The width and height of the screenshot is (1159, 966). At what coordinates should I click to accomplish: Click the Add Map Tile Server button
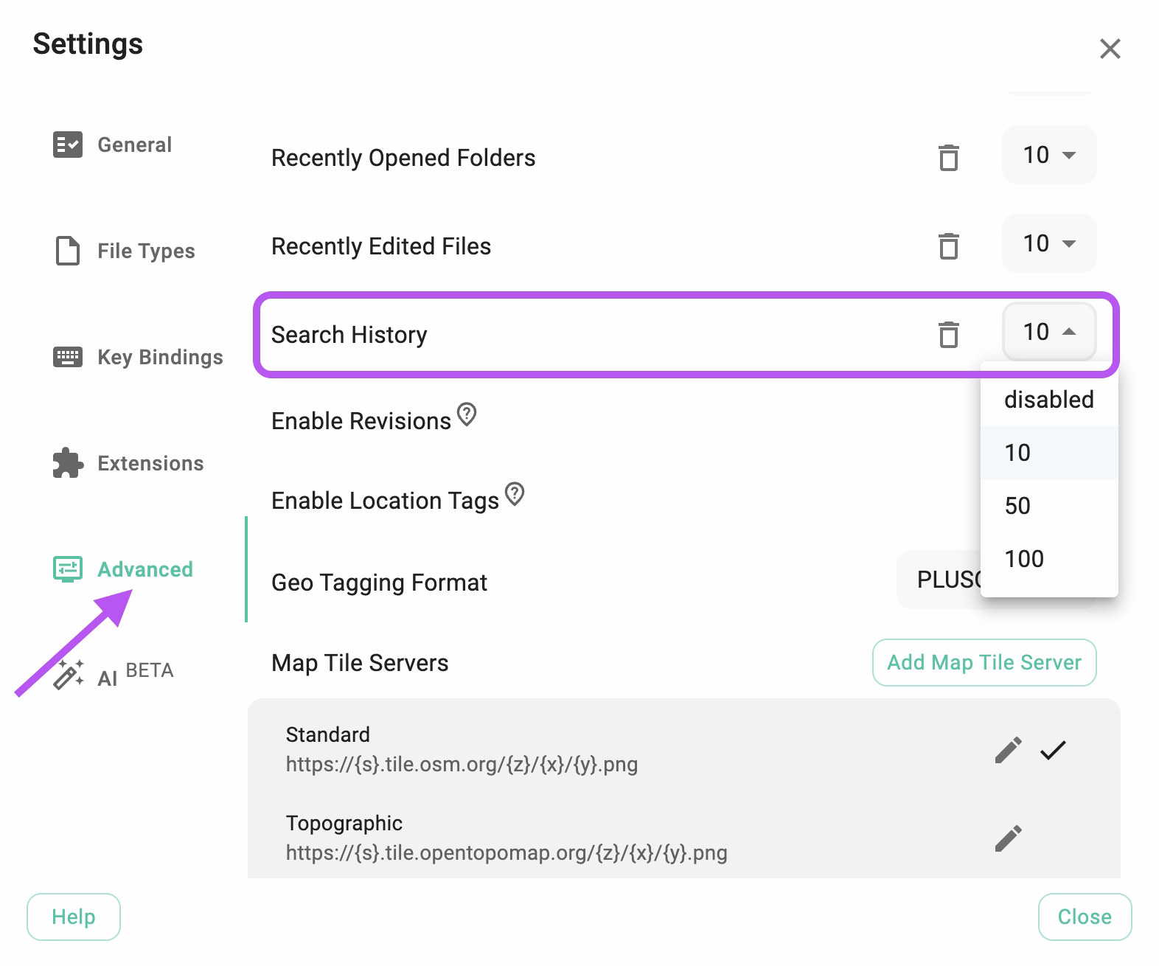click(984, 662)
